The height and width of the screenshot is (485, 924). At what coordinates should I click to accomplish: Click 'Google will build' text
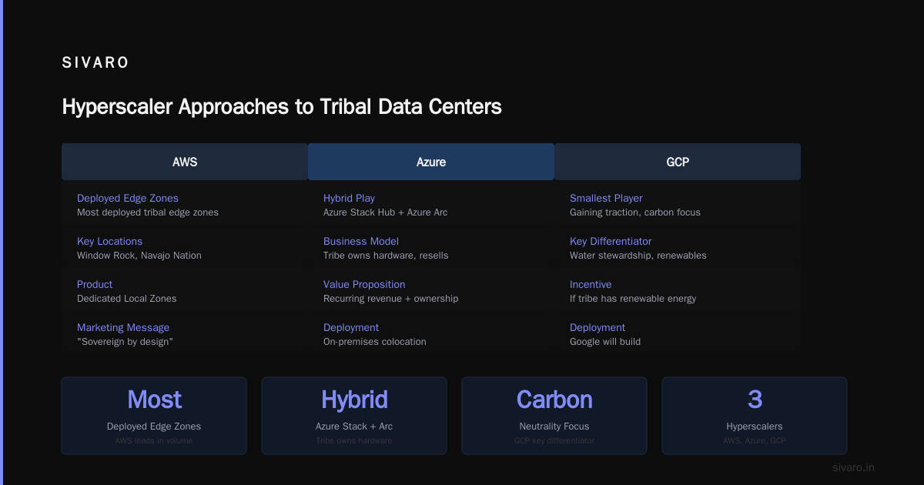(x=605, y=342)
